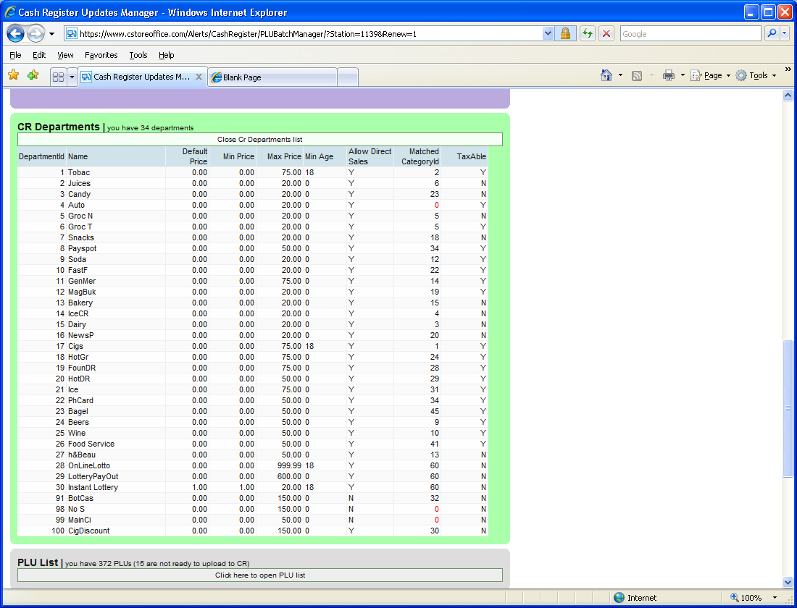Click the browser Back arrow button
797x608 pixels.
click(x=16, y=34)
